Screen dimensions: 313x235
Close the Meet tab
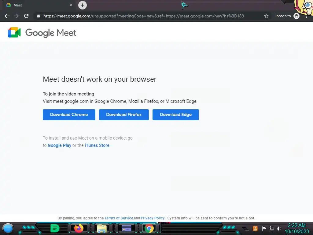point(71,5)
